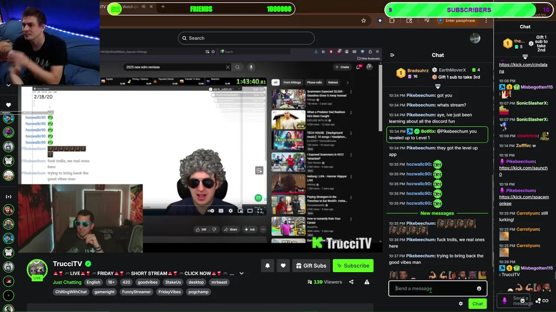This screenshot has height=312, width=556.
Task: Turn on notifications with the bell icon
Action: (268, 266)
